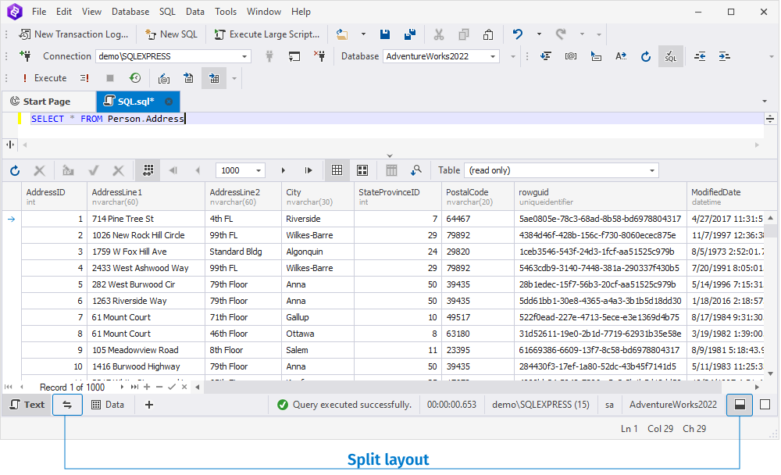
Task: Open the Database menu
Action: (130, 12)
